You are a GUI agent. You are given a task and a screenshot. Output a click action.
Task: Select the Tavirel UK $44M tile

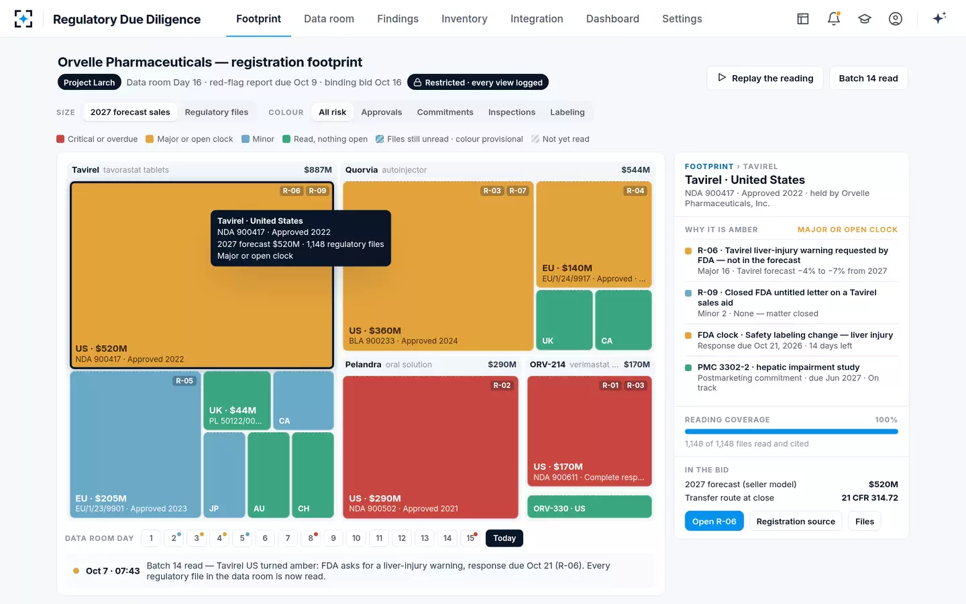coord(237,401)
